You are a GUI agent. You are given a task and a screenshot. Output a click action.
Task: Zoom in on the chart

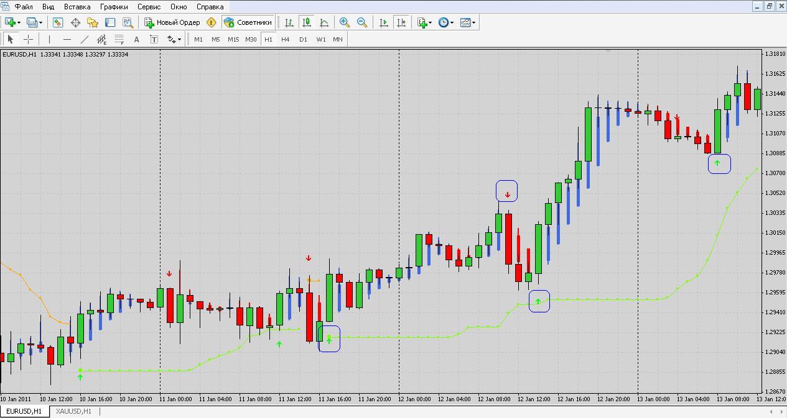(344, 22)
